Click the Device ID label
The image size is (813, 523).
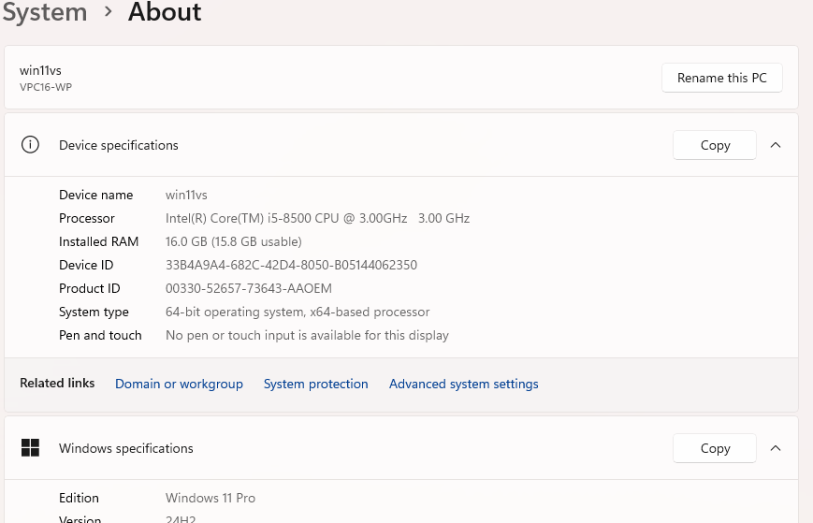(86, 265)
